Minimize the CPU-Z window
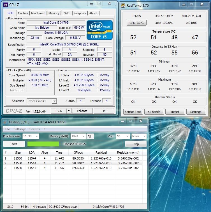 [x=91, y=4]
